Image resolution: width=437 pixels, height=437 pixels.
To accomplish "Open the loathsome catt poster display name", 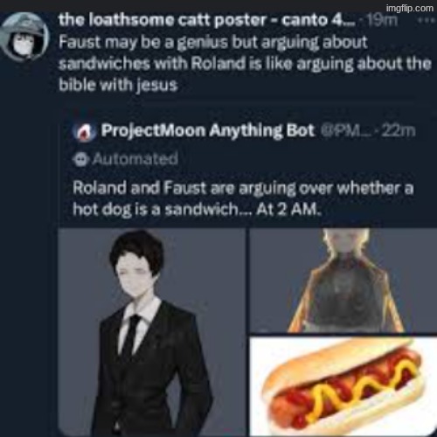I will coord(206,20).
